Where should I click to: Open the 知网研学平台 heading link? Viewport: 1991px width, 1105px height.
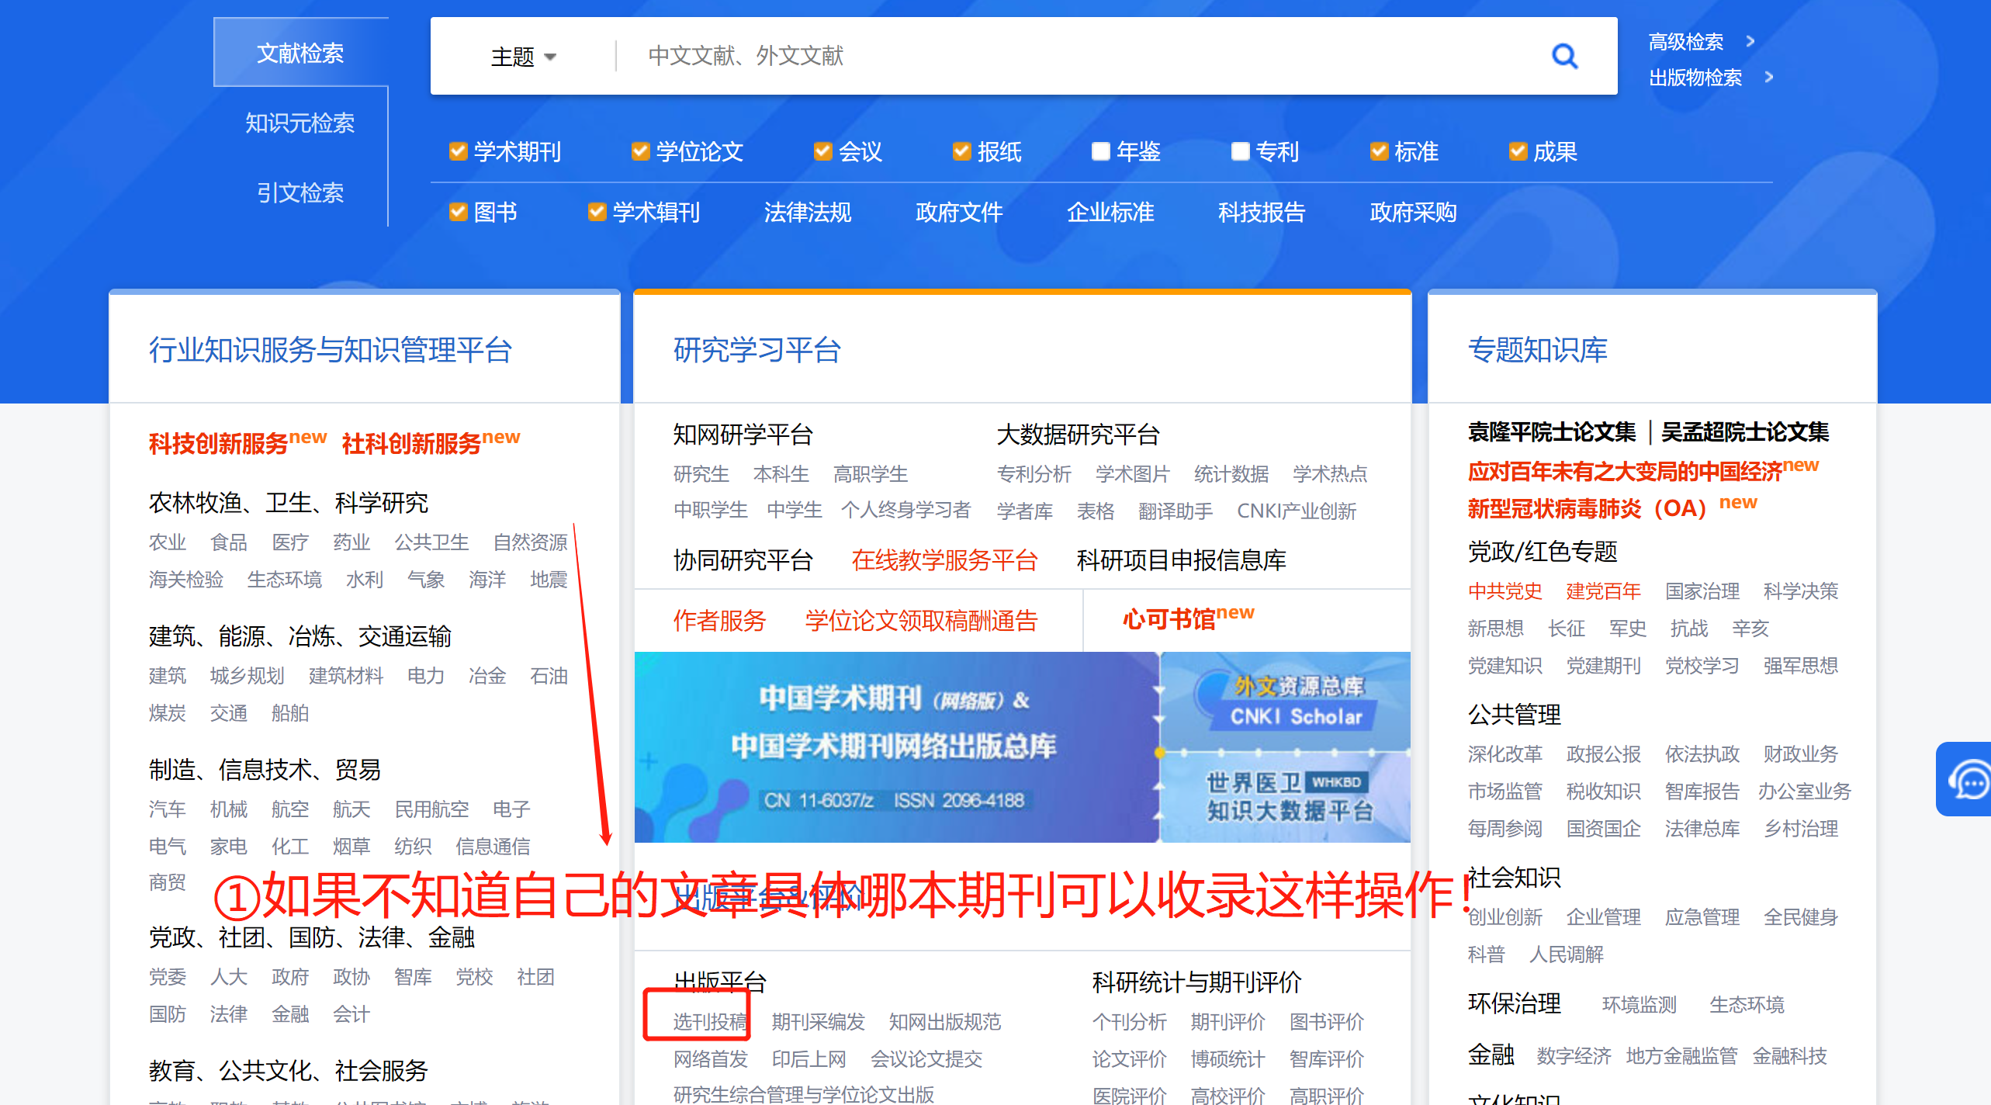743,435
